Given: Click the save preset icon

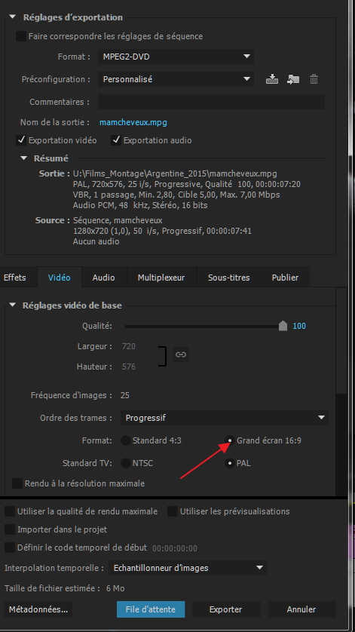Looking at the screenshot, I should click(x=272, y=79).
